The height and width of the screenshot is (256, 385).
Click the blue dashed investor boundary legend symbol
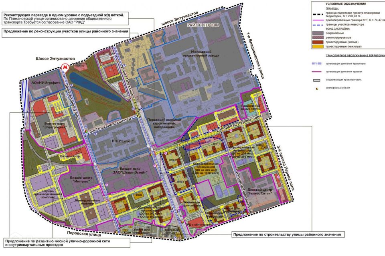(x=318, y=25)
